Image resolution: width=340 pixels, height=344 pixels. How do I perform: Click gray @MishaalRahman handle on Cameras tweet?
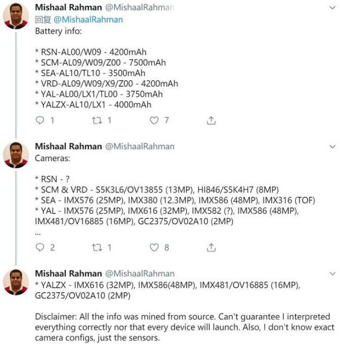(140, 146)
